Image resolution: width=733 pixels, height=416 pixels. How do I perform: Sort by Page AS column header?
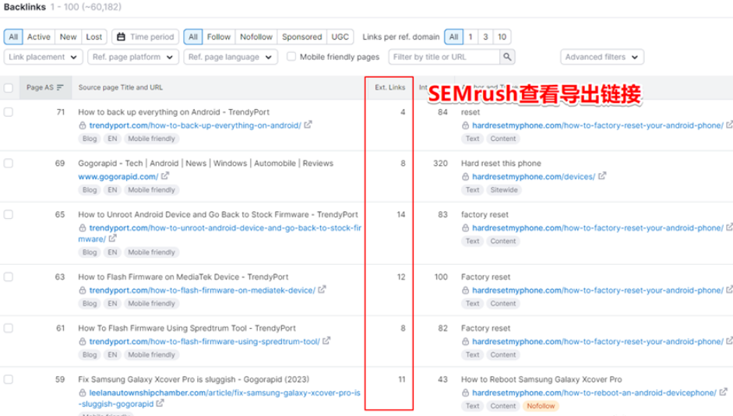point(45,87)
